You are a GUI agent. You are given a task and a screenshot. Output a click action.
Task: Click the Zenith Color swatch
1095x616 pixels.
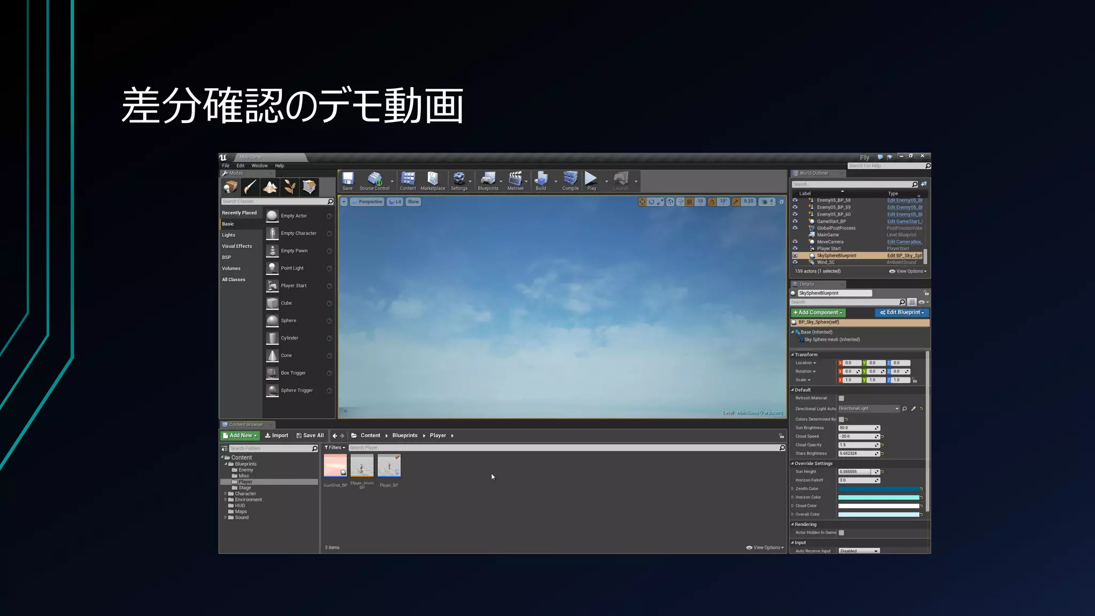coord(878,489)
